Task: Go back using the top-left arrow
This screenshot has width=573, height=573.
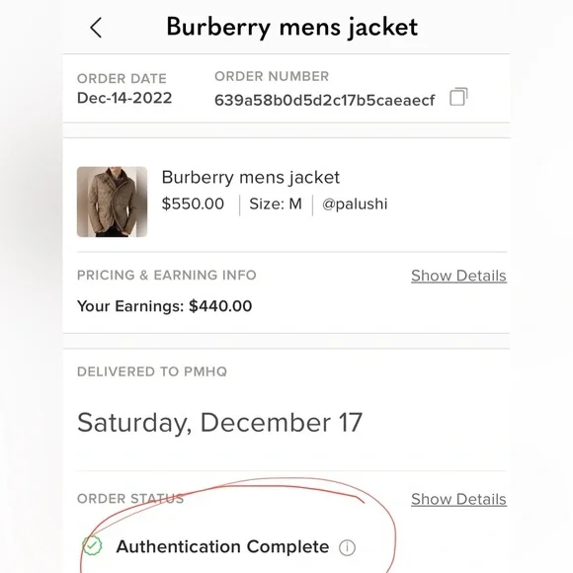Action: point(96,28)
